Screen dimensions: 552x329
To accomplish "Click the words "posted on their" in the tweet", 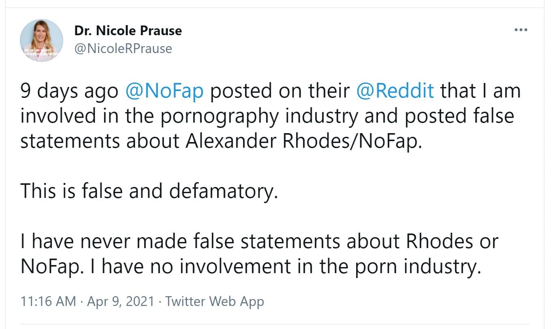I will 280,91.
